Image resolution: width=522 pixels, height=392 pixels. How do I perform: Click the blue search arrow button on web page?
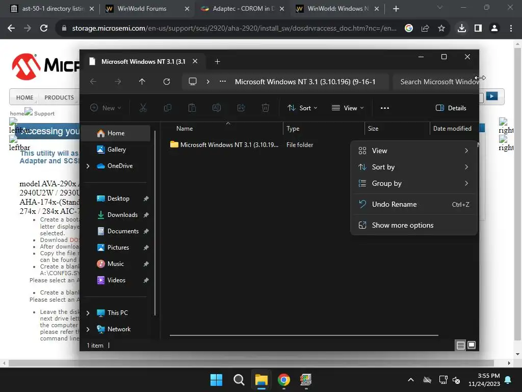(x=492, y=96)
